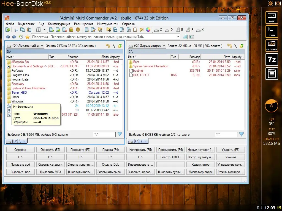Toggle the filter funnel on the right panel

[x=242, y=134]
